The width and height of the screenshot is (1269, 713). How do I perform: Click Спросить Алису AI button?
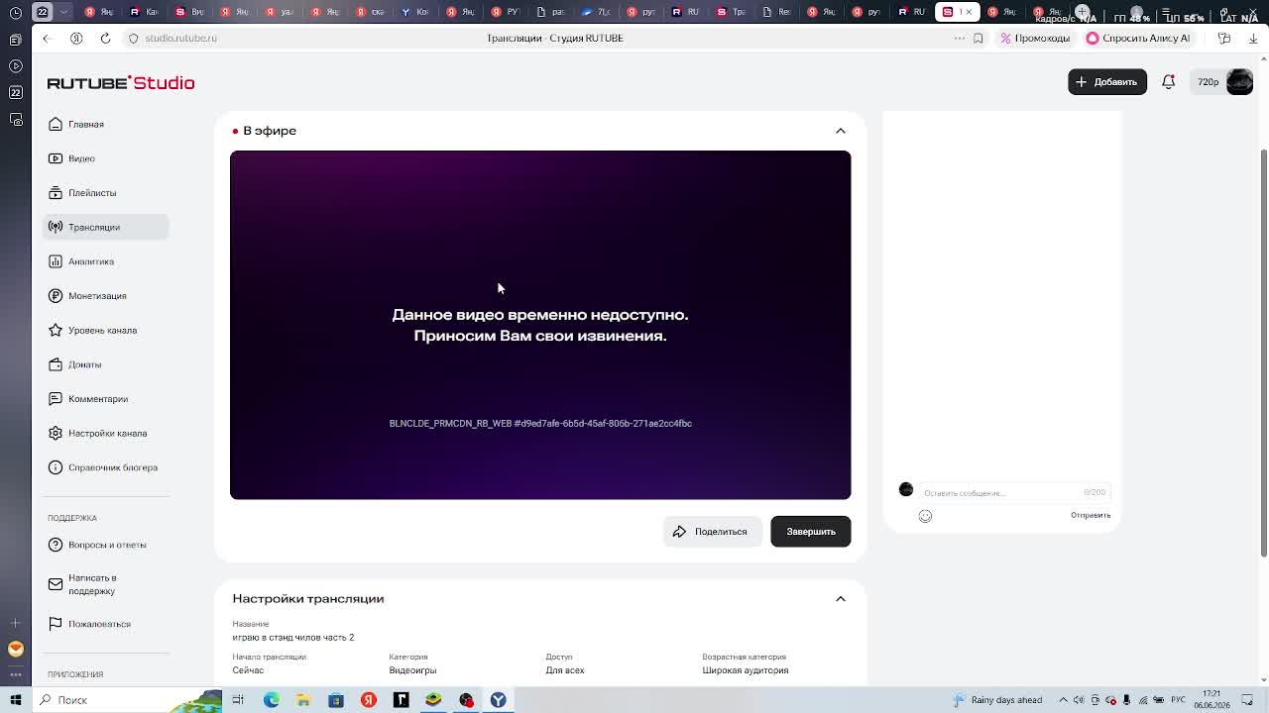pyautogui.click(x=1138, y=38)
